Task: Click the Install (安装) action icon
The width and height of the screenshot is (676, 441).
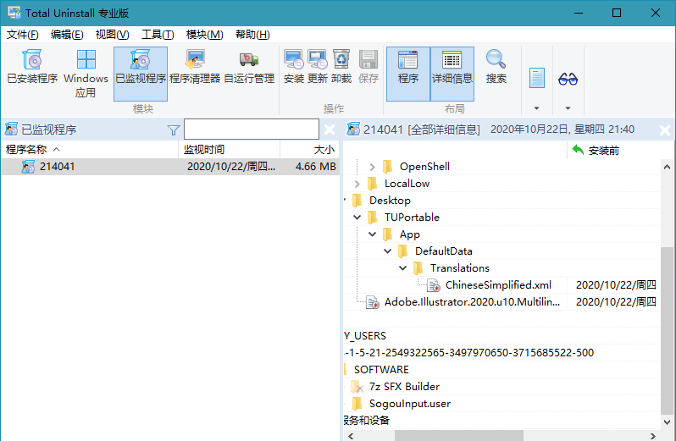Action: pyautogui.click(x=294, y=67)
